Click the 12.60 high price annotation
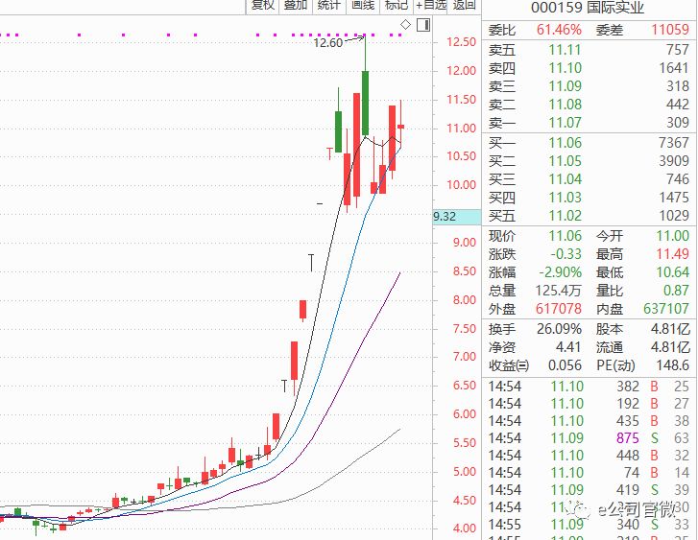The width and height of the screenshot is (698, 540). pyautogui.click(x=327, y=43)
